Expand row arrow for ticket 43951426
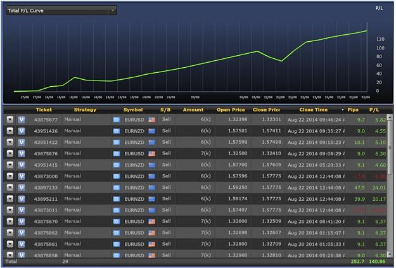The width and height of the screenshot is (396, 268). pos(10,131)
